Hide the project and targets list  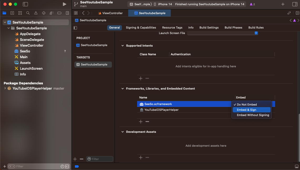point(75,28)
